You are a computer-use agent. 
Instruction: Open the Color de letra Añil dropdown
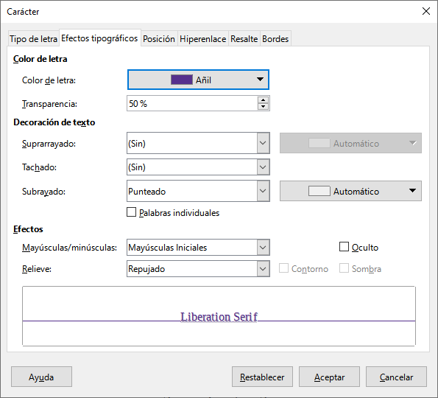198,80
